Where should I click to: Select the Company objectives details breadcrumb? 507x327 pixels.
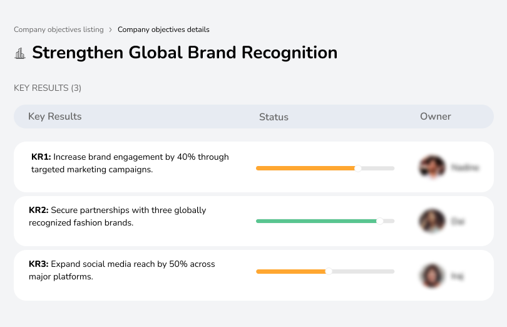[x=163, y=29]
